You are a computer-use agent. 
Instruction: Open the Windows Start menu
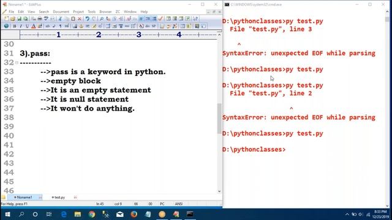(x=7, y=215)
